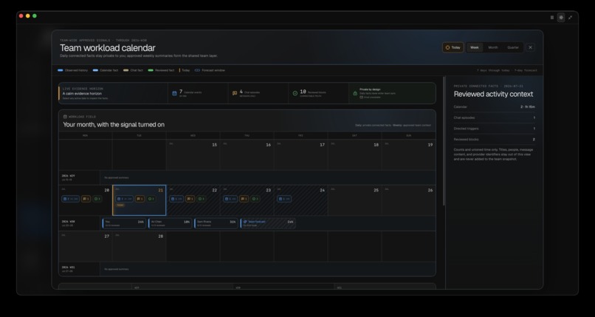Click the Observed history legend swatch
The height and width of the screenshot is (317, 595).
pyautogui.click(x=60, y=70)
